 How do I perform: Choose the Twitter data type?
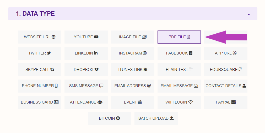(40, 53)
